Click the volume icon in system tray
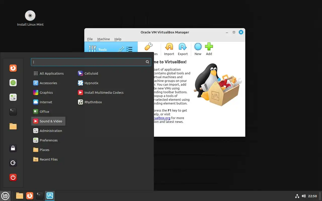Image resolution: width=322 pixels, height=201 pixels. click(304, 196)
